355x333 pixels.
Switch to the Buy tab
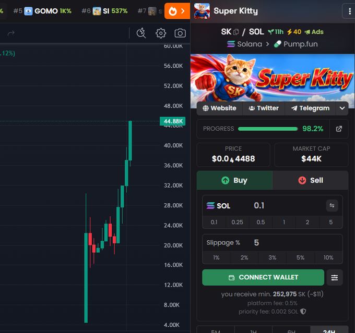pyautogui.click(x=234, y=180)
